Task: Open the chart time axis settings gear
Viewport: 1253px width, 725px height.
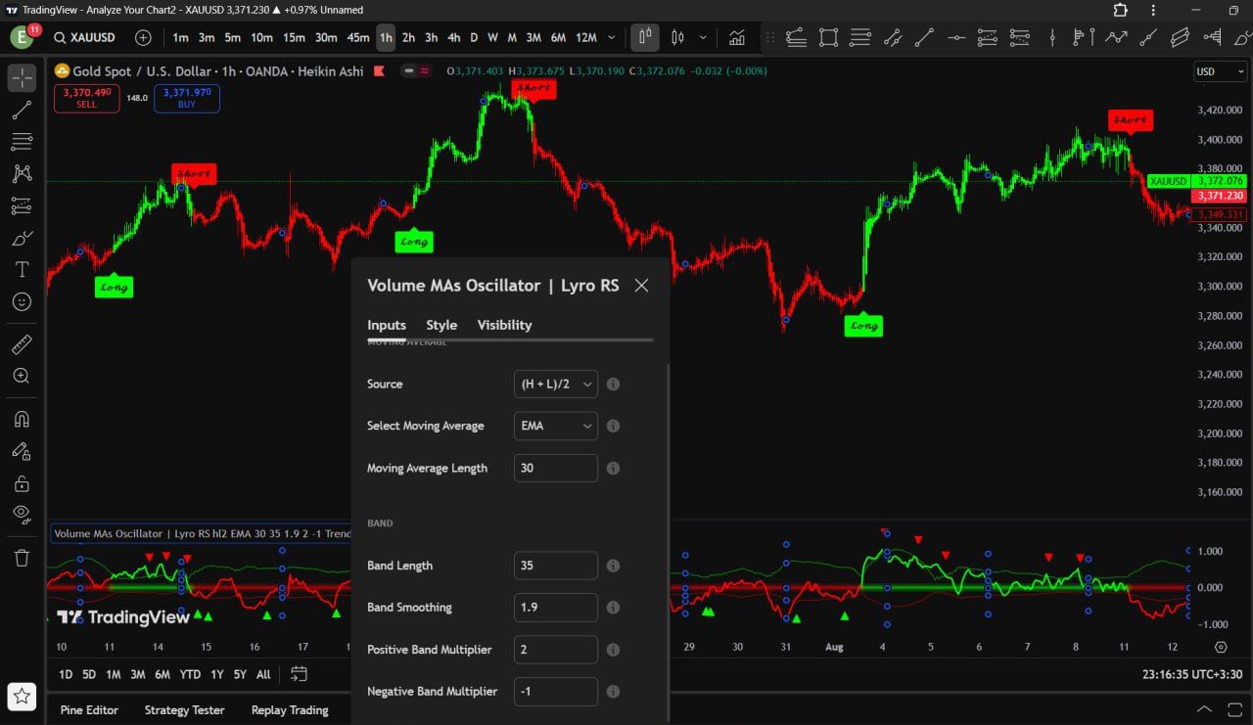Action: point(1220,647)
